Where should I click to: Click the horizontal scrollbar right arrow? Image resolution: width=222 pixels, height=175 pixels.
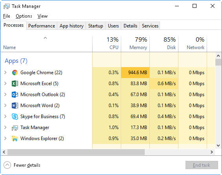click(212, 152)
